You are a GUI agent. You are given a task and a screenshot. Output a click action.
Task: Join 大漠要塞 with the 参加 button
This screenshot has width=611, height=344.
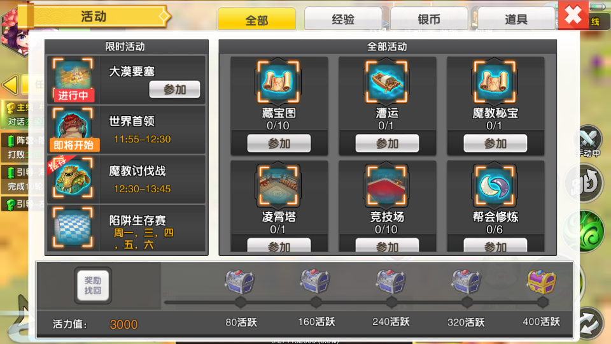click(174, 89)
